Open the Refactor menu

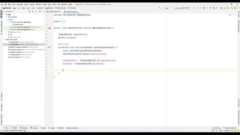[39, 4]
